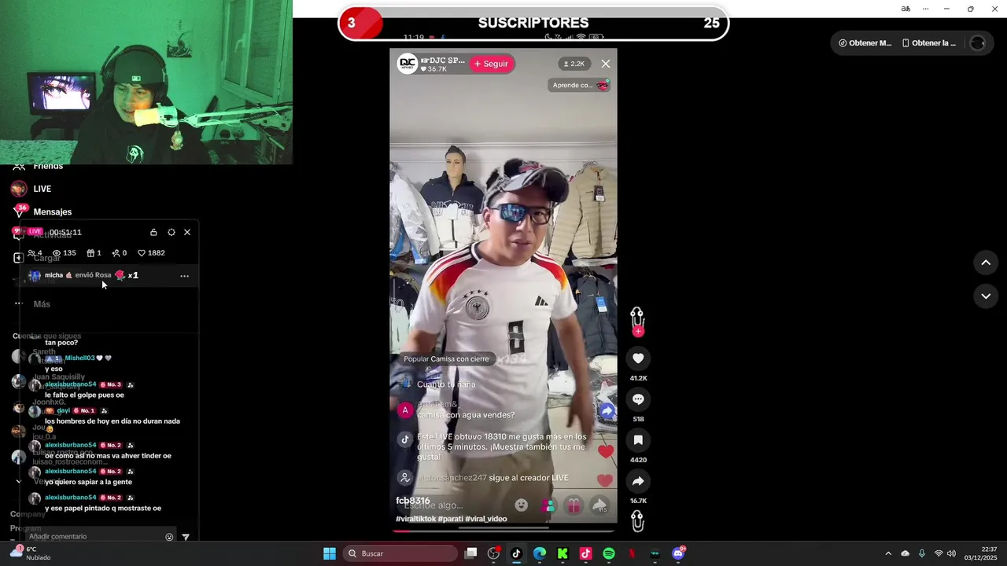Click the video progress bar

coord(503,530)
